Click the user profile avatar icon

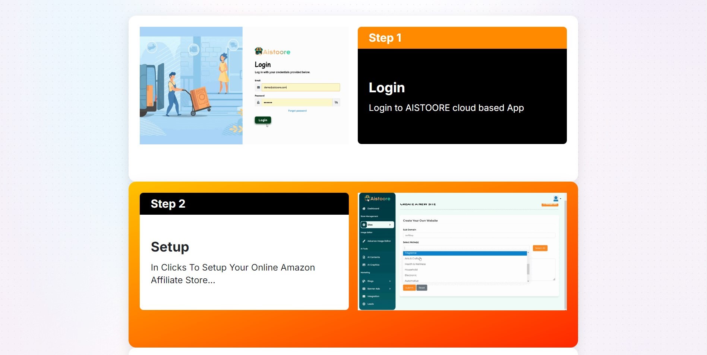click(x=556, y=199)
